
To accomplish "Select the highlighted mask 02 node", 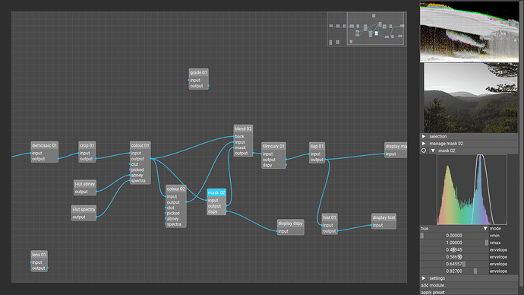I will [216, 192].
